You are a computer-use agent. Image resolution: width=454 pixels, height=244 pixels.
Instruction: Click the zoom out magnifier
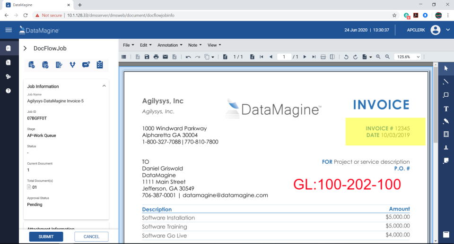pos(387,57)
